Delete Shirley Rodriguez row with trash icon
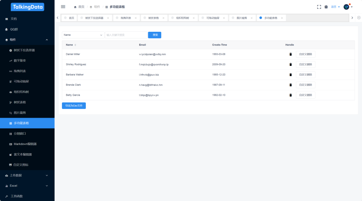The image size is (362, 201). coord(291,65)
